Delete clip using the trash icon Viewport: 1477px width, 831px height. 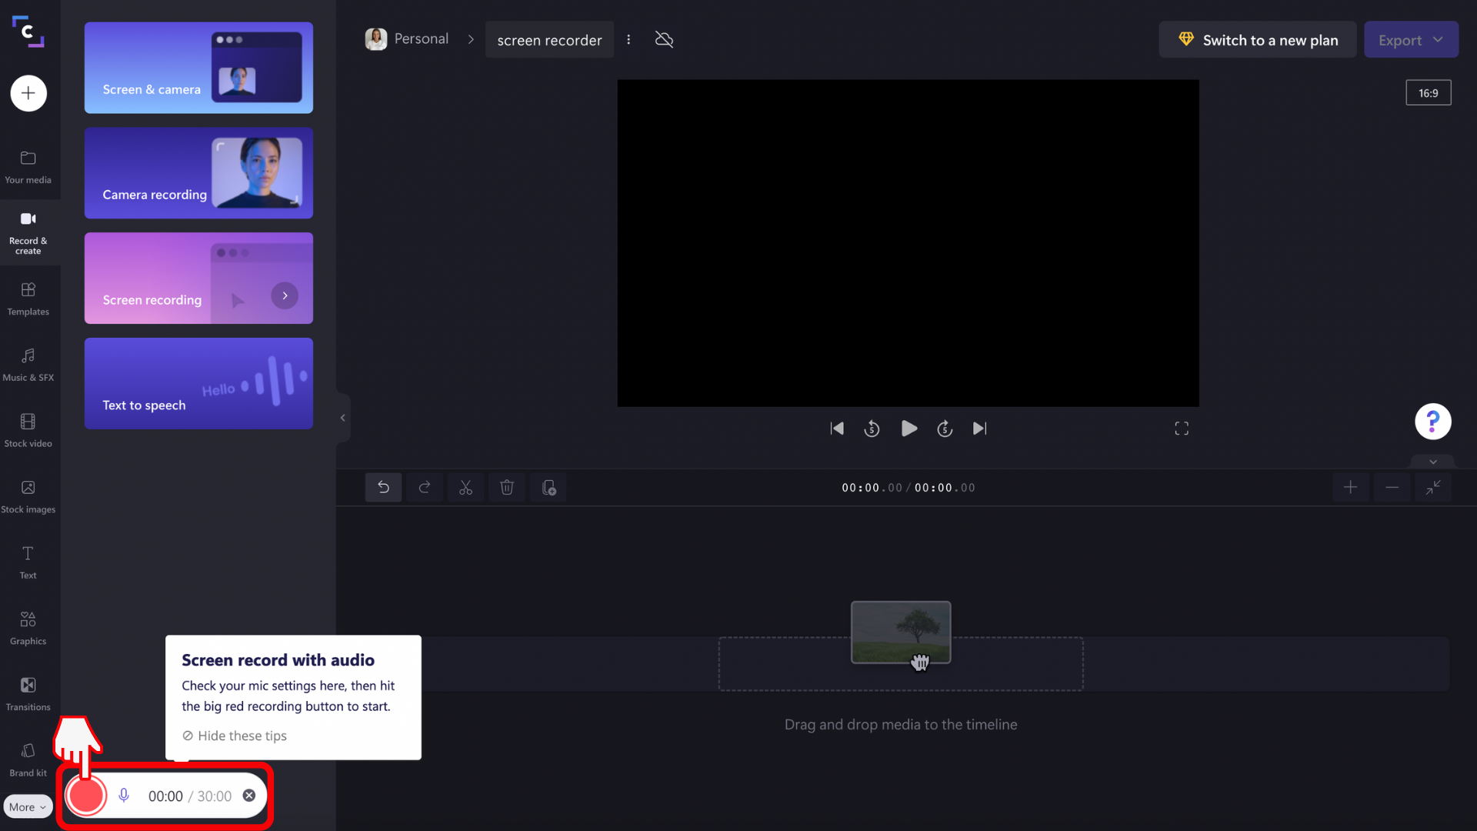(x=507, y=487)
